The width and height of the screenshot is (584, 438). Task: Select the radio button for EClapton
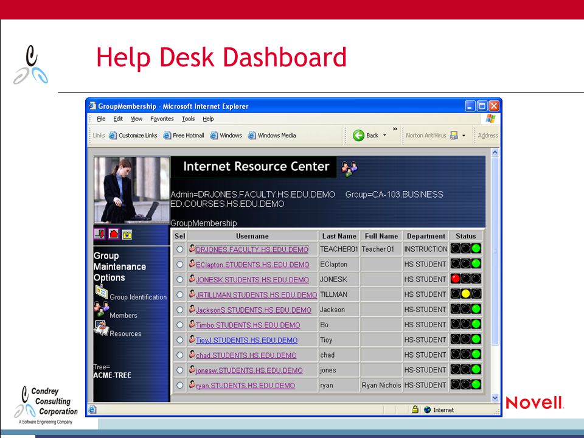click(179, 265)
